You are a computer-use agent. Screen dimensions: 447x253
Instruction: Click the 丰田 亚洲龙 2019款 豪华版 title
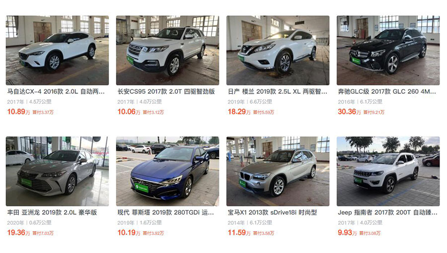coord(52,213)
